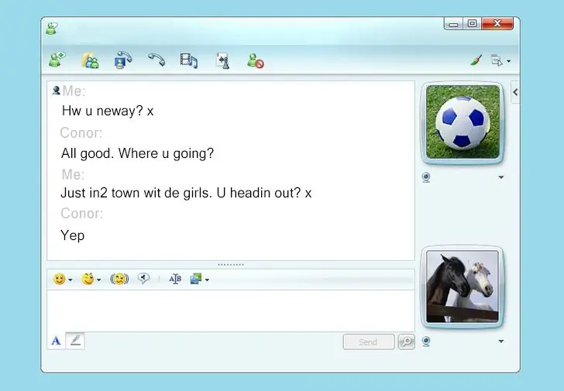The image size is (564, 391).
Task: Expand options arrow under horses picture
Action: point(500,341)
